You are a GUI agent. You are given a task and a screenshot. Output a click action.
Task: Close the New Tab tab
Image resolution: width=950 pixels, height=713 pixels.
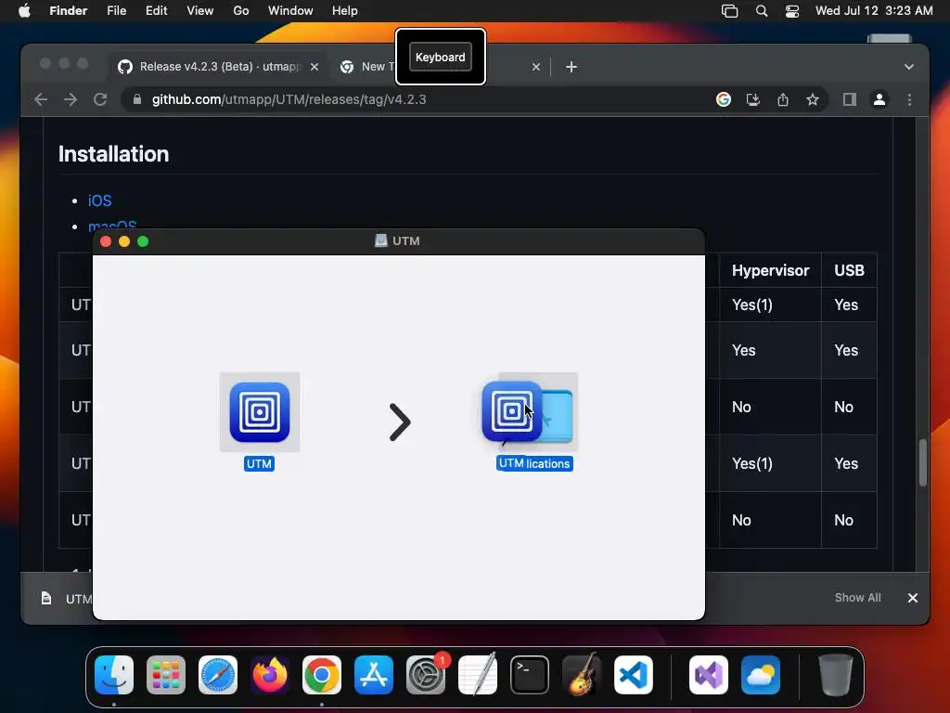point(535,67)
